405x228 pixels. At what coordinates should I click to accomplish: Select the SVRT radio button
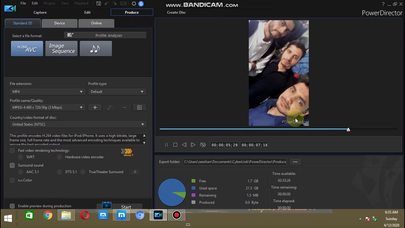click(x=21, y=157)
